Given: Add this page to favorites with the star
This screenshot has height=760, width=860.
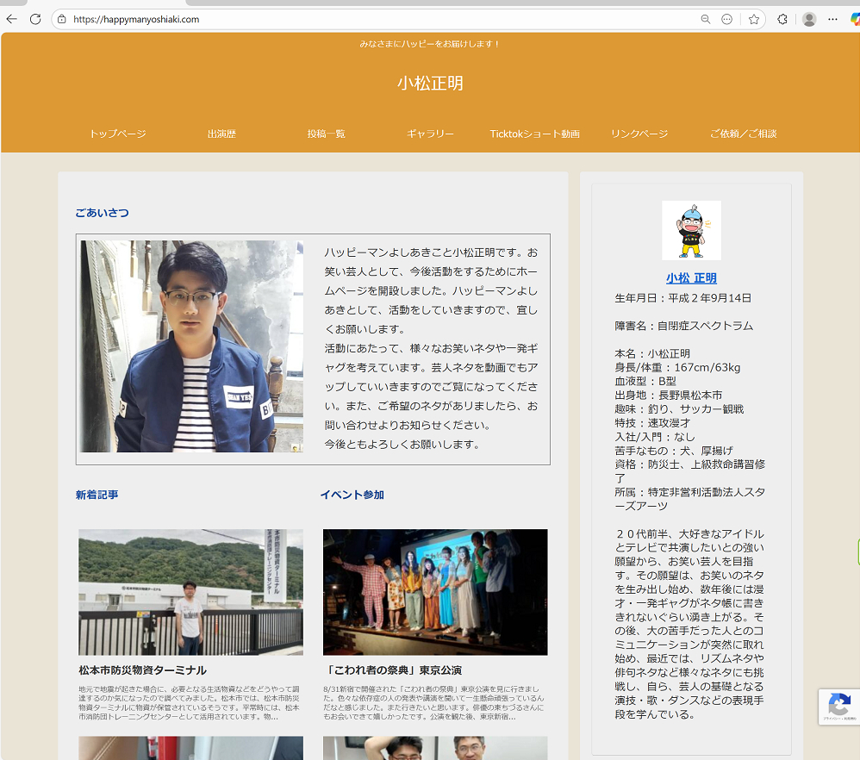Looking at the screenshot, I should click(x=753, y=19).
